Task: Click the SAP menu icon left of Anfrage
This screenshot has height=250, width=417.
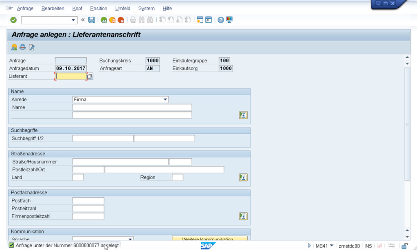Action: coord(10,8)
